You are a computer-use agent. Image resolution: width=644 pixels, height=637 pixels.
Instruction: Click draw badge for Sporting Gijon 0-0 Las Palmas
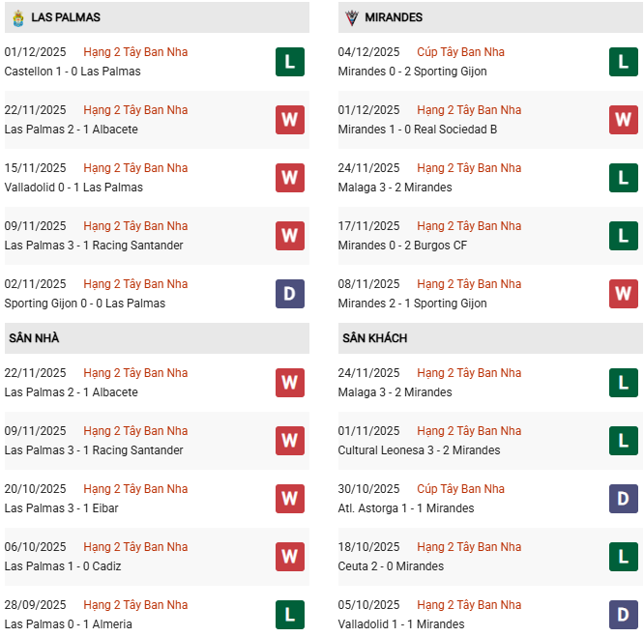coord(289,294)
